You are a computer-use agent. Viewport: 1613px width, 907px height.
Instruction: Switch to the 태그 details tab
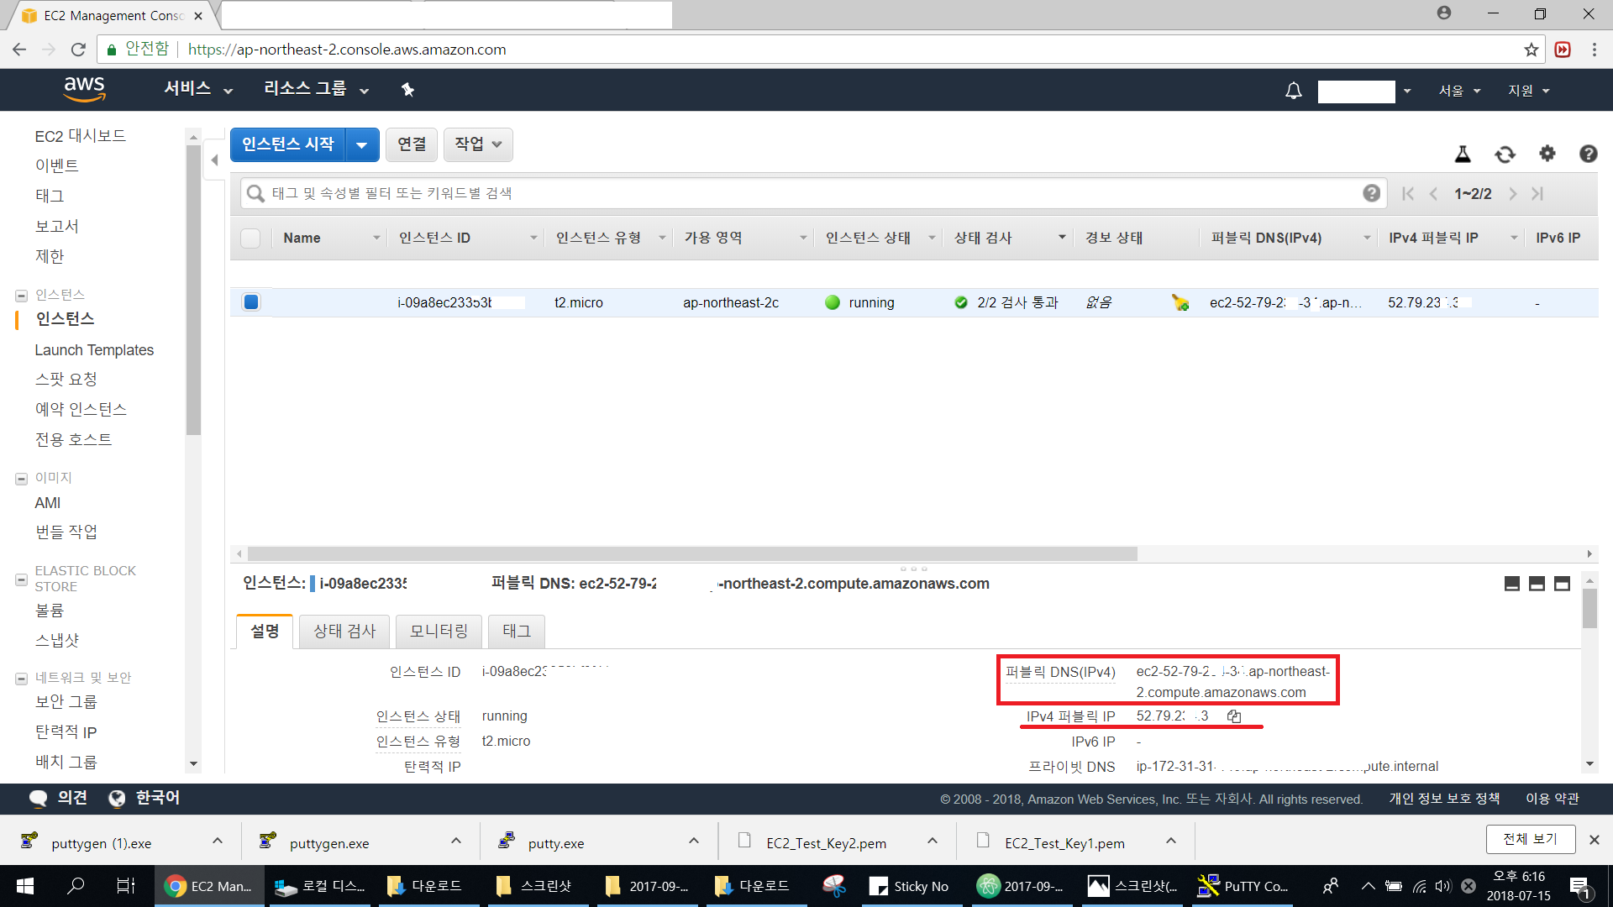click(517, 632)
